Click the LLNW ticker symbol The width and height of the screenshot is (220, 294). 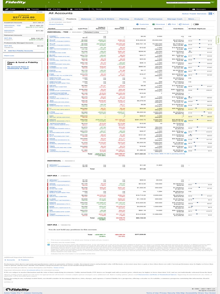[x=52, y=199]
